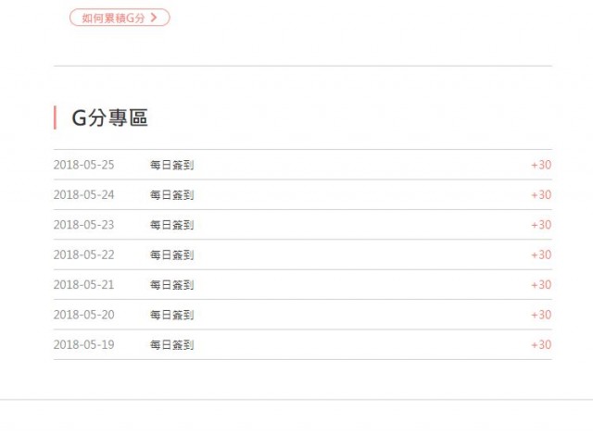Screen dimensions: 593x434
Task: Click +30 points for 2018-05-25
Action: pos(541,165)
